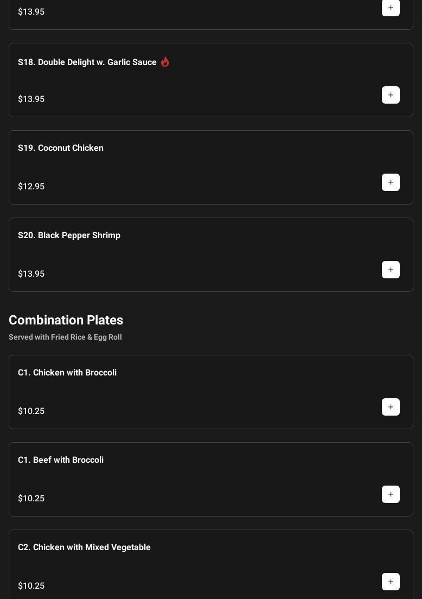Screen dimensions: 422x599
Task: Add S19 Coconut Chicken using plus button
Action: point(391,182)
